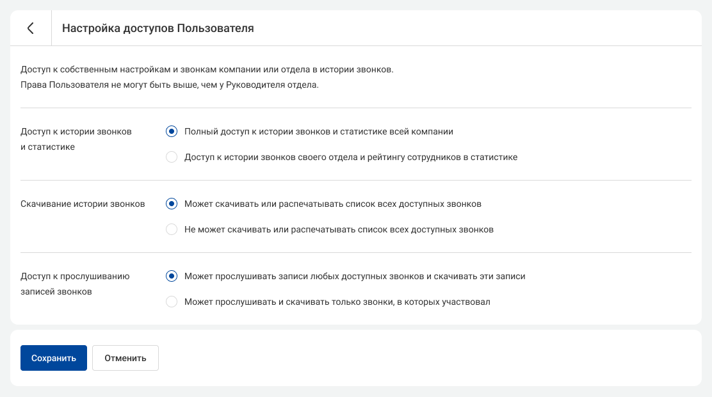Click the 'Доступ к истории звонков и статистике' section label

coord(76,139)
